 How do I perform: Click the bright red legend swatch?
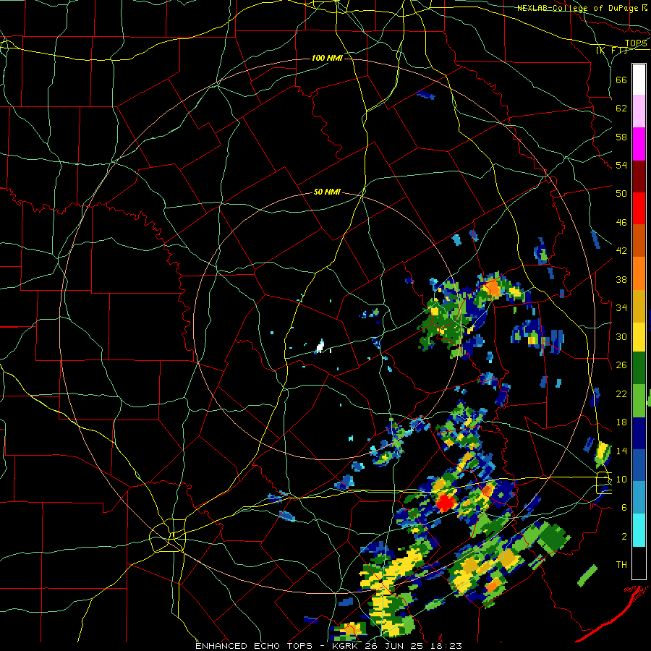coord(639,208)
